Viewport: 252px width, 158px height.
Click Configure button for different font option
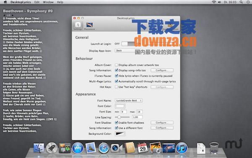coord(162,128)
